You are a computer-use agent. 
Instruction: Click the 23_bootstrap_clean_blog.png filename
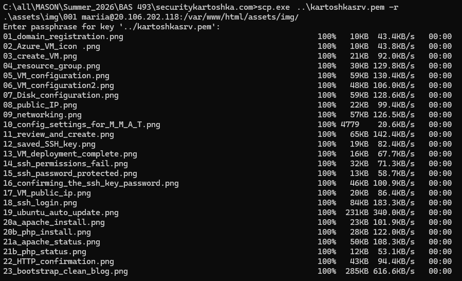tap(65, 271)
